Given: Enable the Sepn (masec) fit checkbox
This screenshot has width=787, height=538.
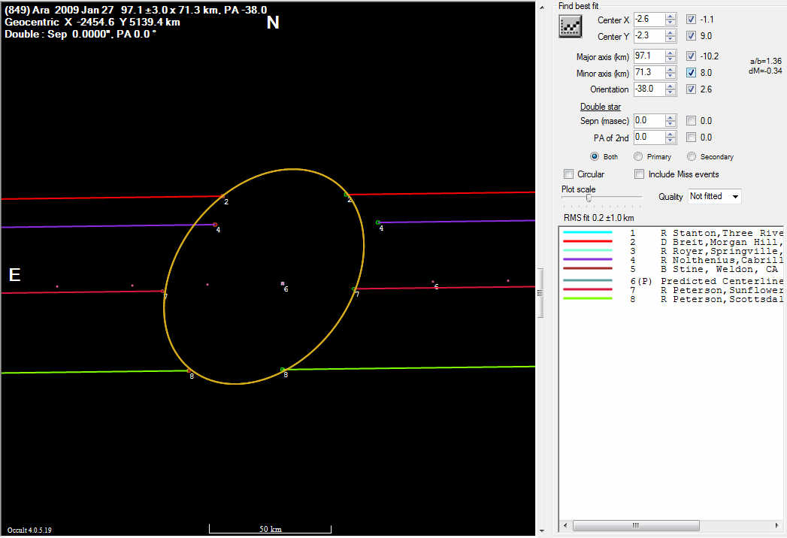Looking at the screenshot, I should (x=692, y=121).
